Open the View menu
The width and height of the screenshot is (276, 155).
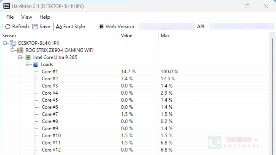(27, 17)
